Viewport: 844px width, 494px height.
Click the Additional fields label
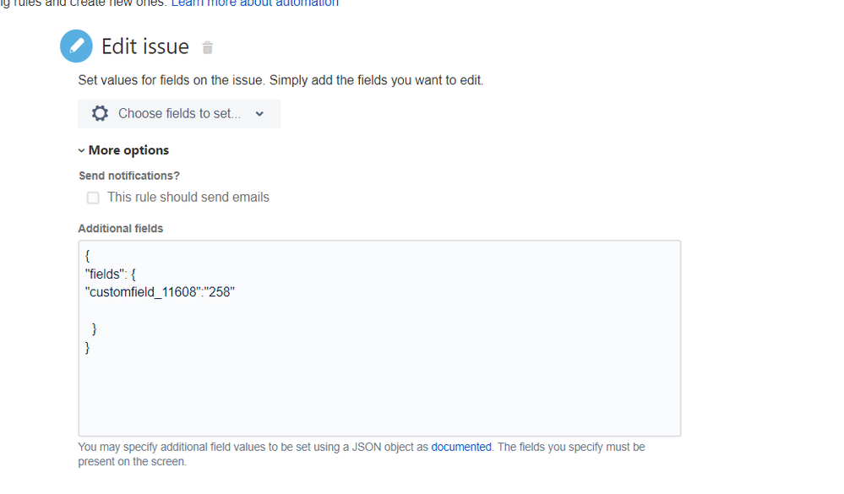pyautogui.click(x=120, y=228)
